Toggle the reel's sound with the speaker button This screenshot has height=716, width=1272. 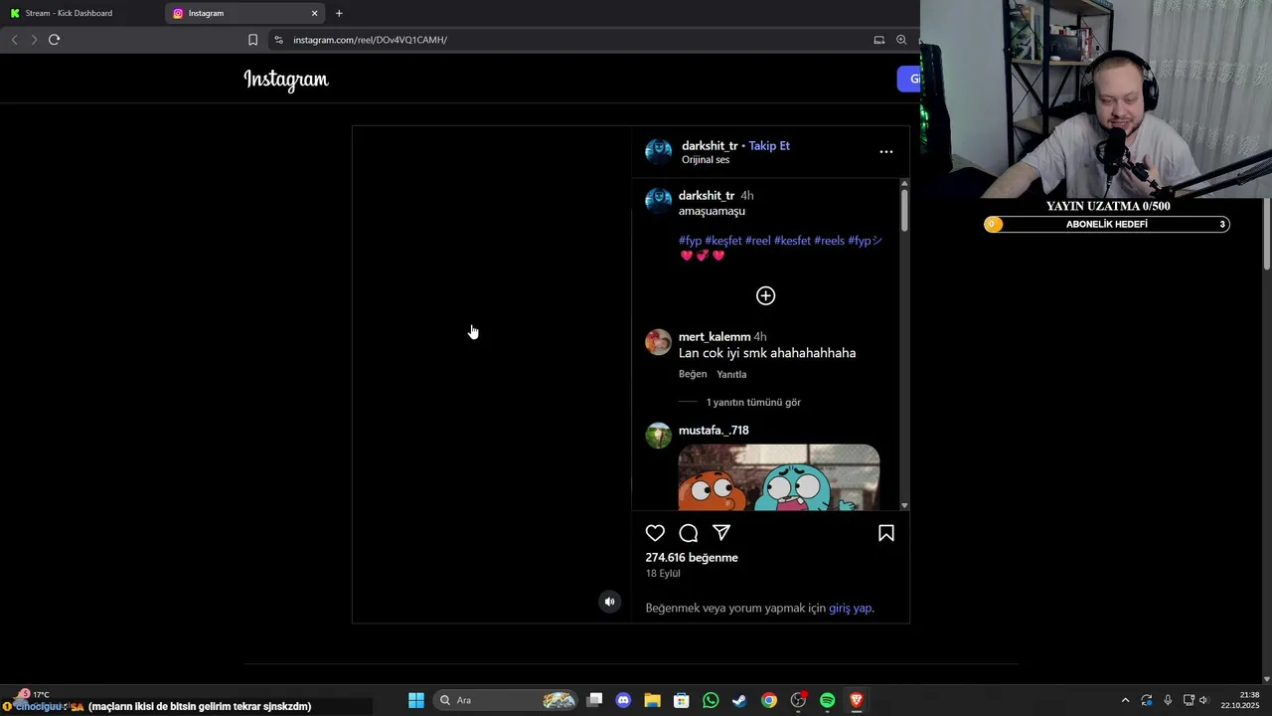click(x=610, y=602)
